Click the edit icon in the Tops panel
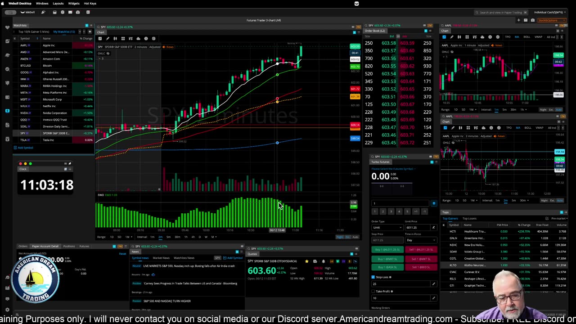The width and height of the screenshot is (576, 324). coord(547,219)
